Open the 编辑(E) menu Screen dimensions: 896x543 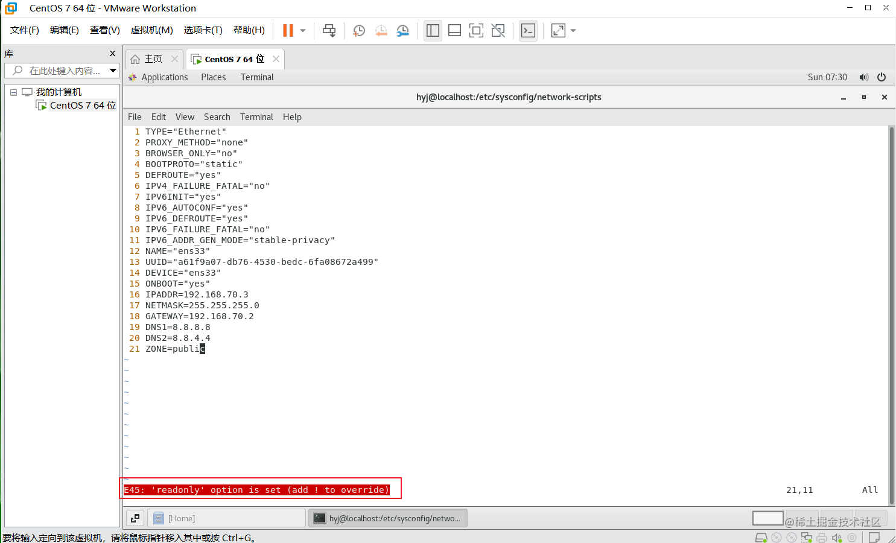[64, 30]
